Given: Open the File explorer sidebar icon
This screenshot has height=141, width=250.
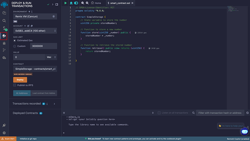Looking at the screenshot, I should coord(4,13).
